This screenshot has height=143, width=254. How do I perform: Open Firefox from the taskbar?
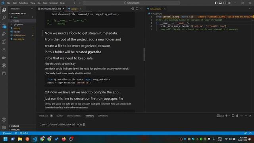(x=63, y=139)
